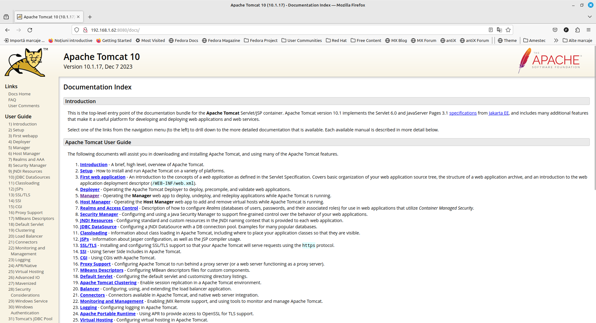Open Noțiuni introductive bookmark
The height and width of the screenshot is (323, 596).
(70, 40)
